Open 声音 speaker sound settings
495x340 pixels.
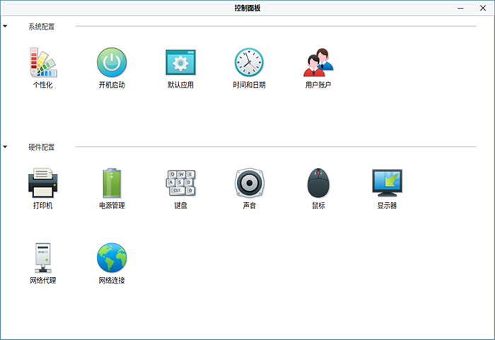click(249, 184)
